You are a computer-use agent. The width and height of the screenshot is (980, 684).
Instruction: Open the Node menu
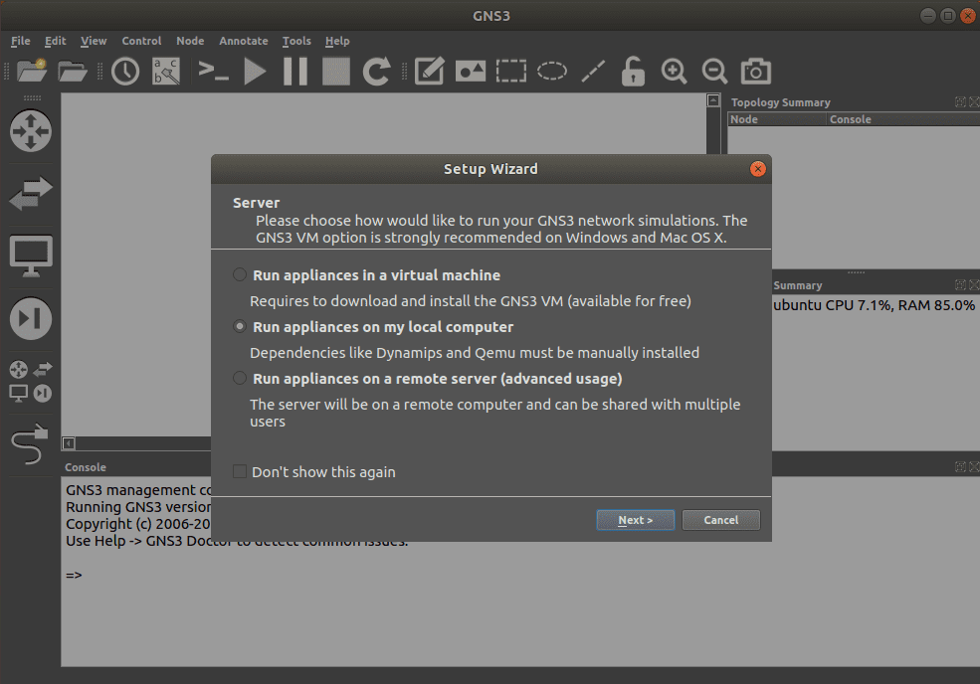pyautogui.click(x=190, y=41)
